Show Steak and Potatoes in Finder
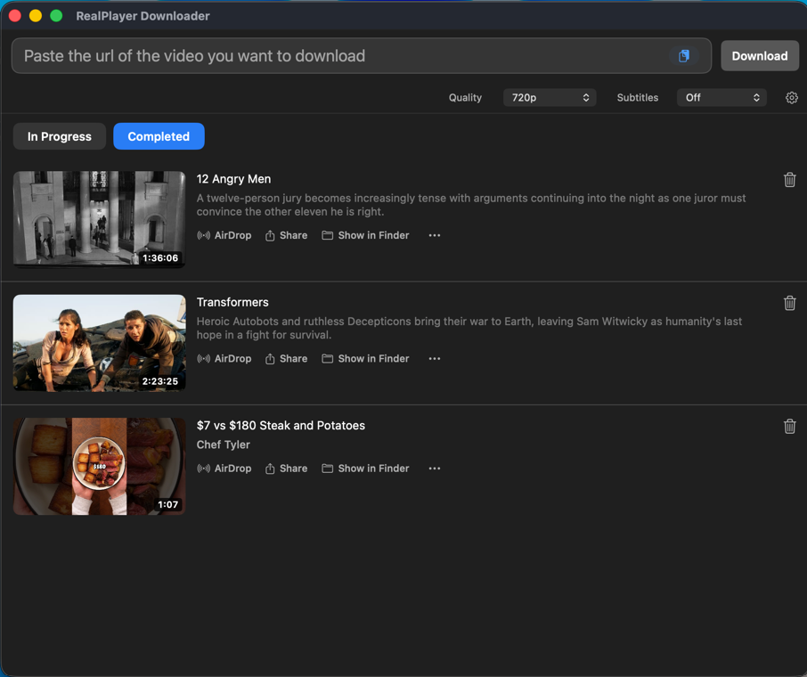807x677 pixels. point(365,468)
